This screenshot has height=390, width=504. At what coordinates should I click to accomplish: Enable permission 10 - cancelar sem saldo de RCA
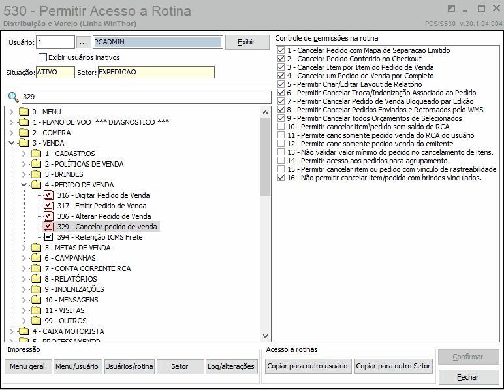tap(281, 127)
